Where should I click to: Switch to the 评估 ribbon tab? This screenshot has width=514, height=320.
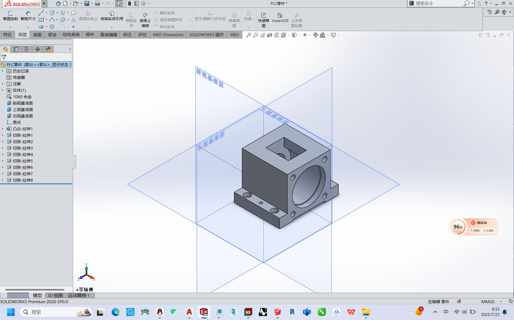[x=142, y=35]
